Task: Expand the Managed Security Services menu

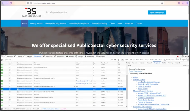Action: pos(56,23)
